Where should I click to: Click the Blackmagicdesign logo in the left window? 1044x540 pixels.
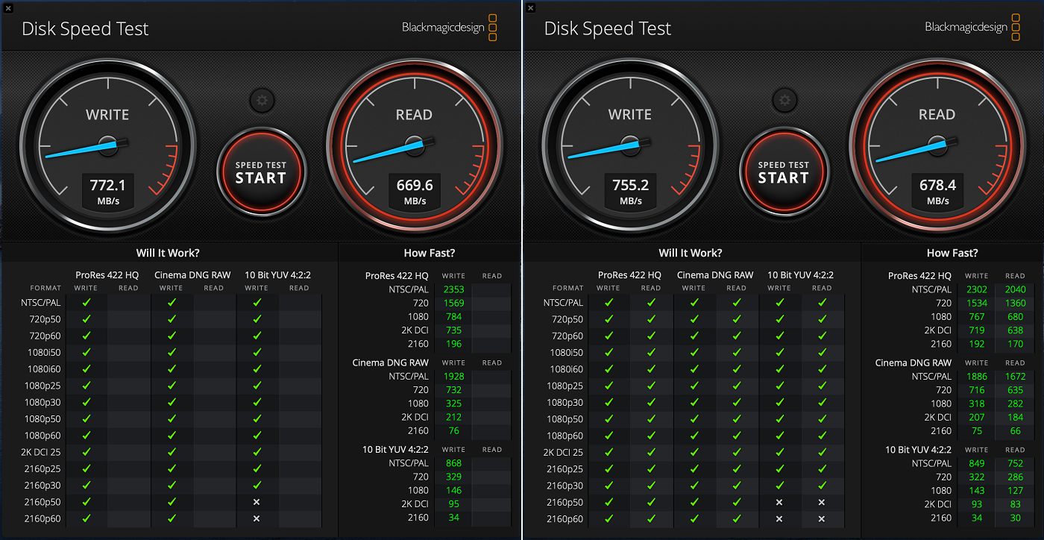(x=449, y=27)
